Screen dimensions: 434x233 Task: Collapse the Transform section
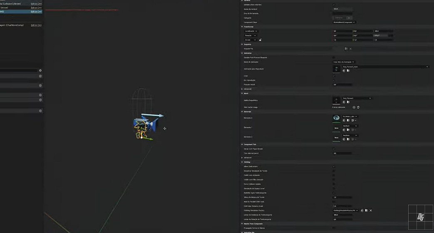pos(242,27)
